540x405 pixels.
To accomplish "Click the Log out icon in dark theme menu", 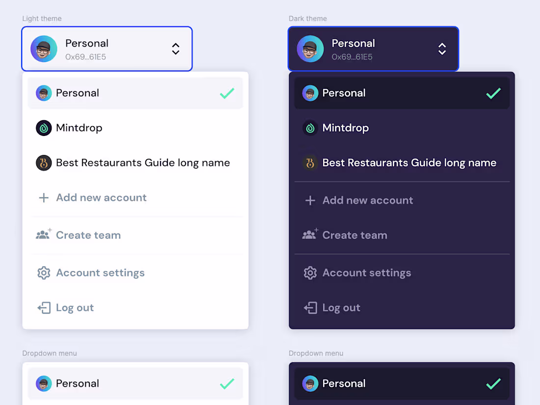I will coord(310,308).
